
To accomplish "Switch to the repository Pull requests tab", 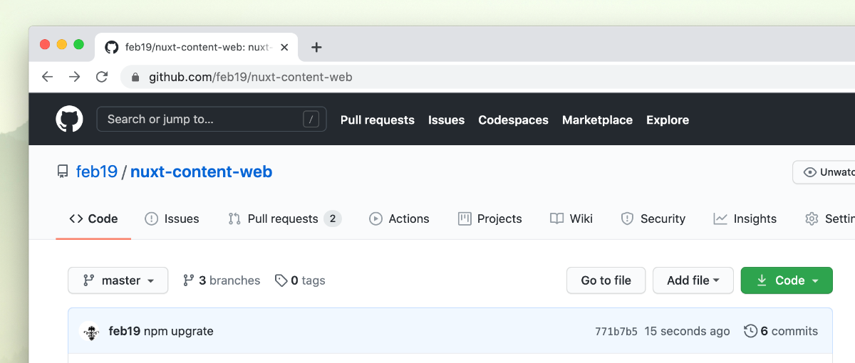I will pos(285,219).
